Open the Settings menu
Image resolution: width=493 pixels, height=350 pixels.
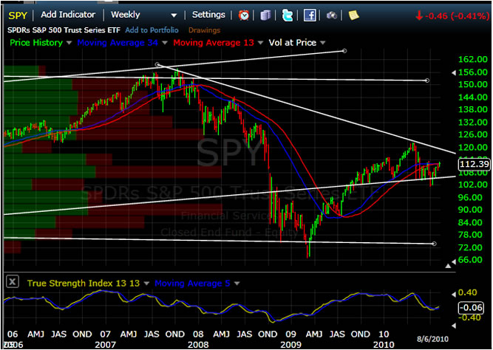click(208, 15)
